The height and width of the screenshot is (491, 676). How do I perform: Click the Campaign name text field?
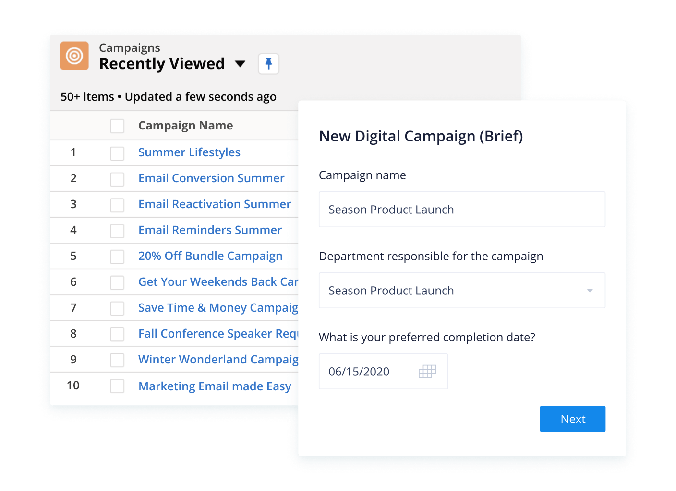point(461,210)
